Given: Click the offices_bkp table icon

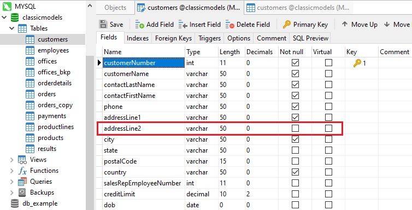Looking at the screenshot, I should (x=30, y=72).
